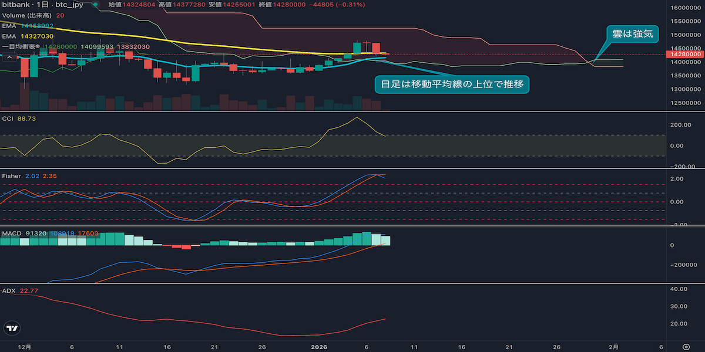Click the CCI indicator label
705x352 pixels.
(8, 119)
